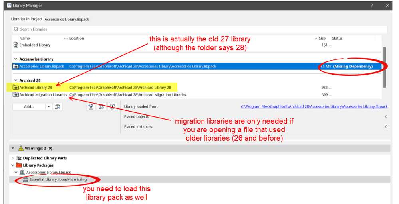Sort by the Location column header
Viewport: 399px width, 204px height.
[77, 38]
